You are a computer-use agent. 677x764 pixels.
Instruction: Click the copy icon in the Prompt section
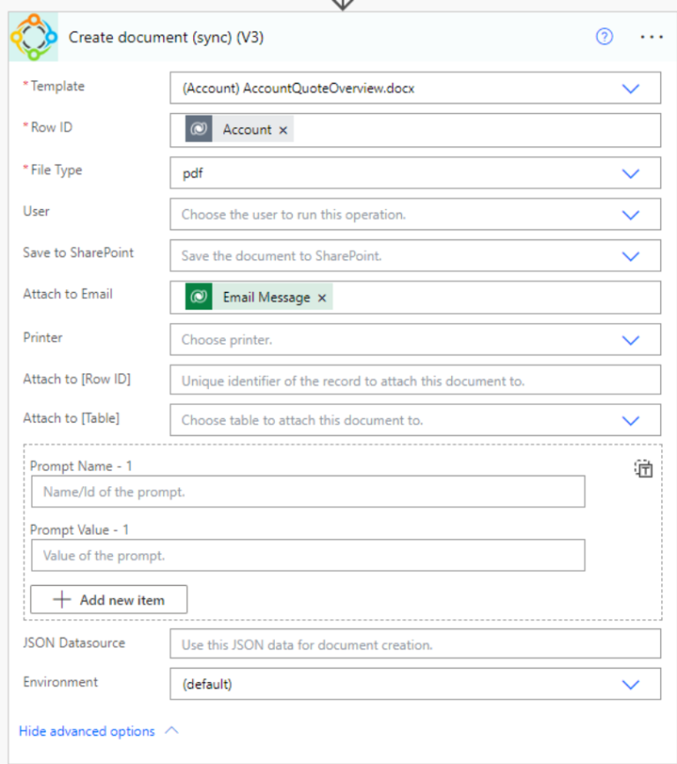[x=644, y=468]
